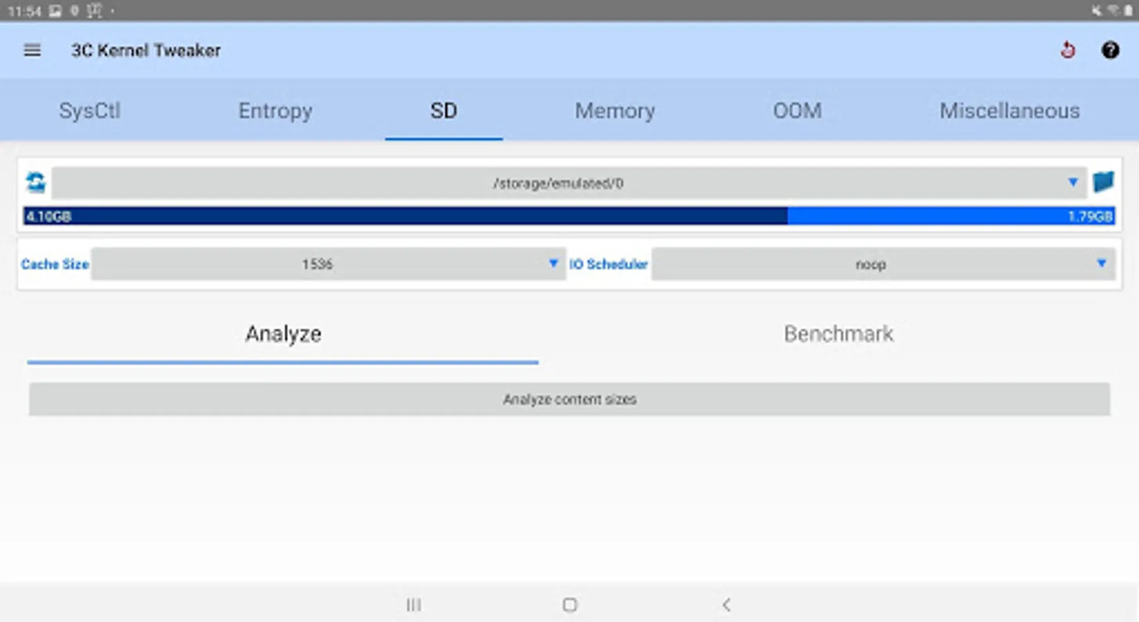Click the 3C Kernel Tweaker title
1139x622 pixels.
click(x=145, y=50)
